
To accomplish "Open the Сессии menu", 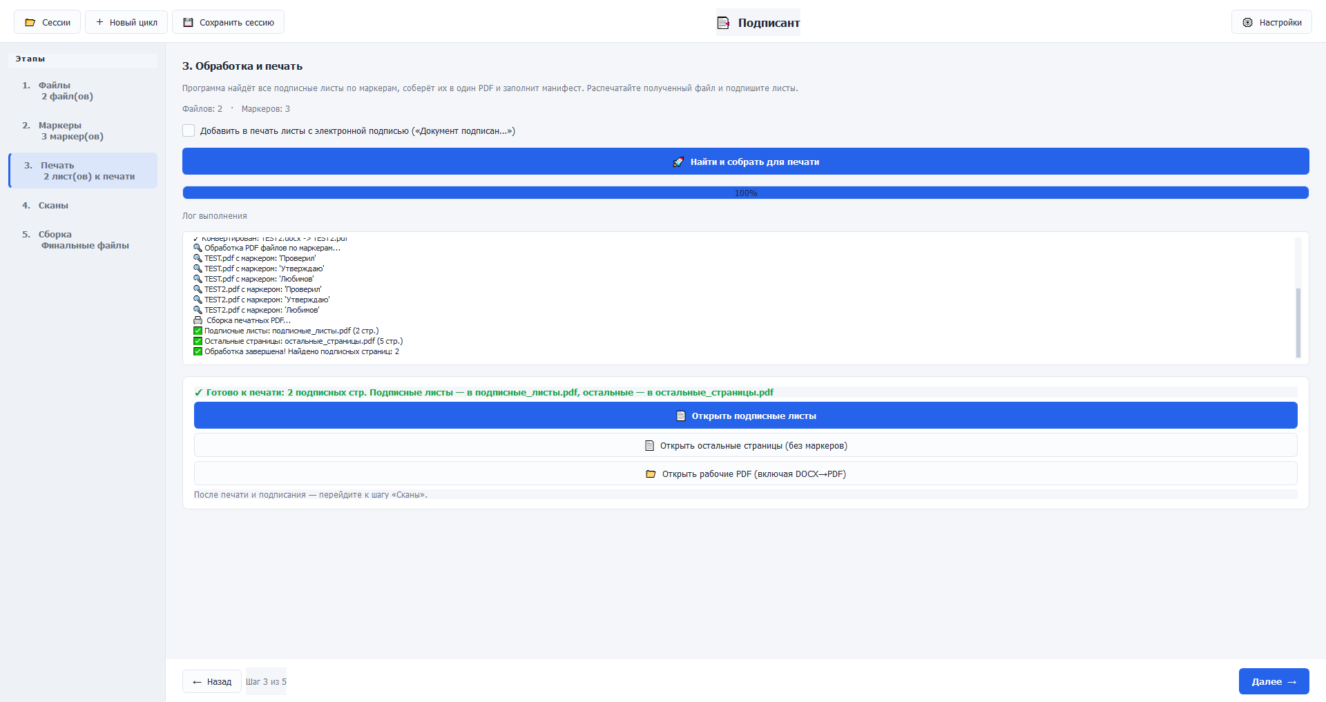I will 48,22.
